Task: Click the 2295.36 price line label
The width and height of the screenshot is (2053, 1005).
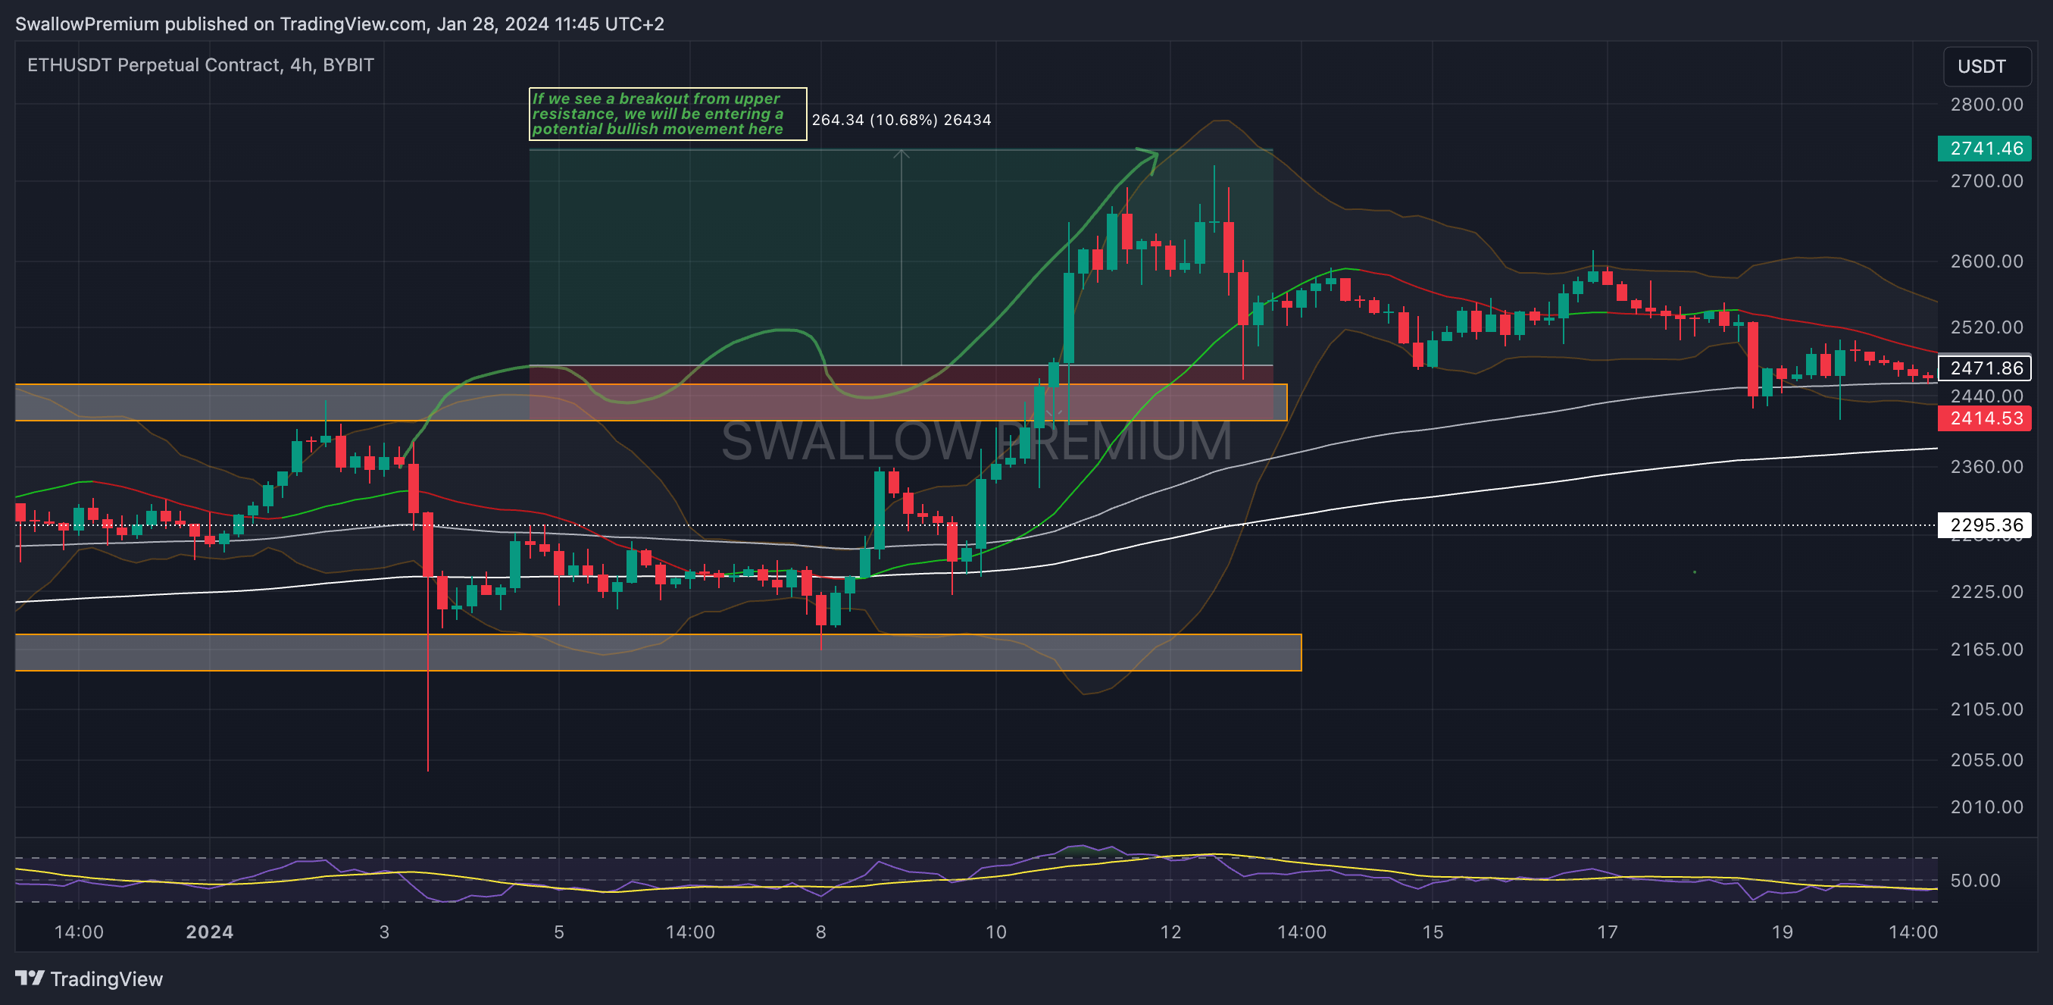Action: click(1985, 524)
